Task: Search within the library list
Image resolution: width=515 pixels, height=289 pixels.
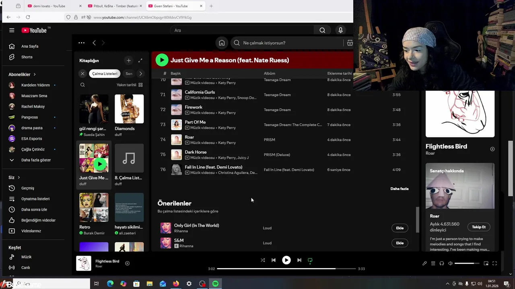Action: click(82, 85)
